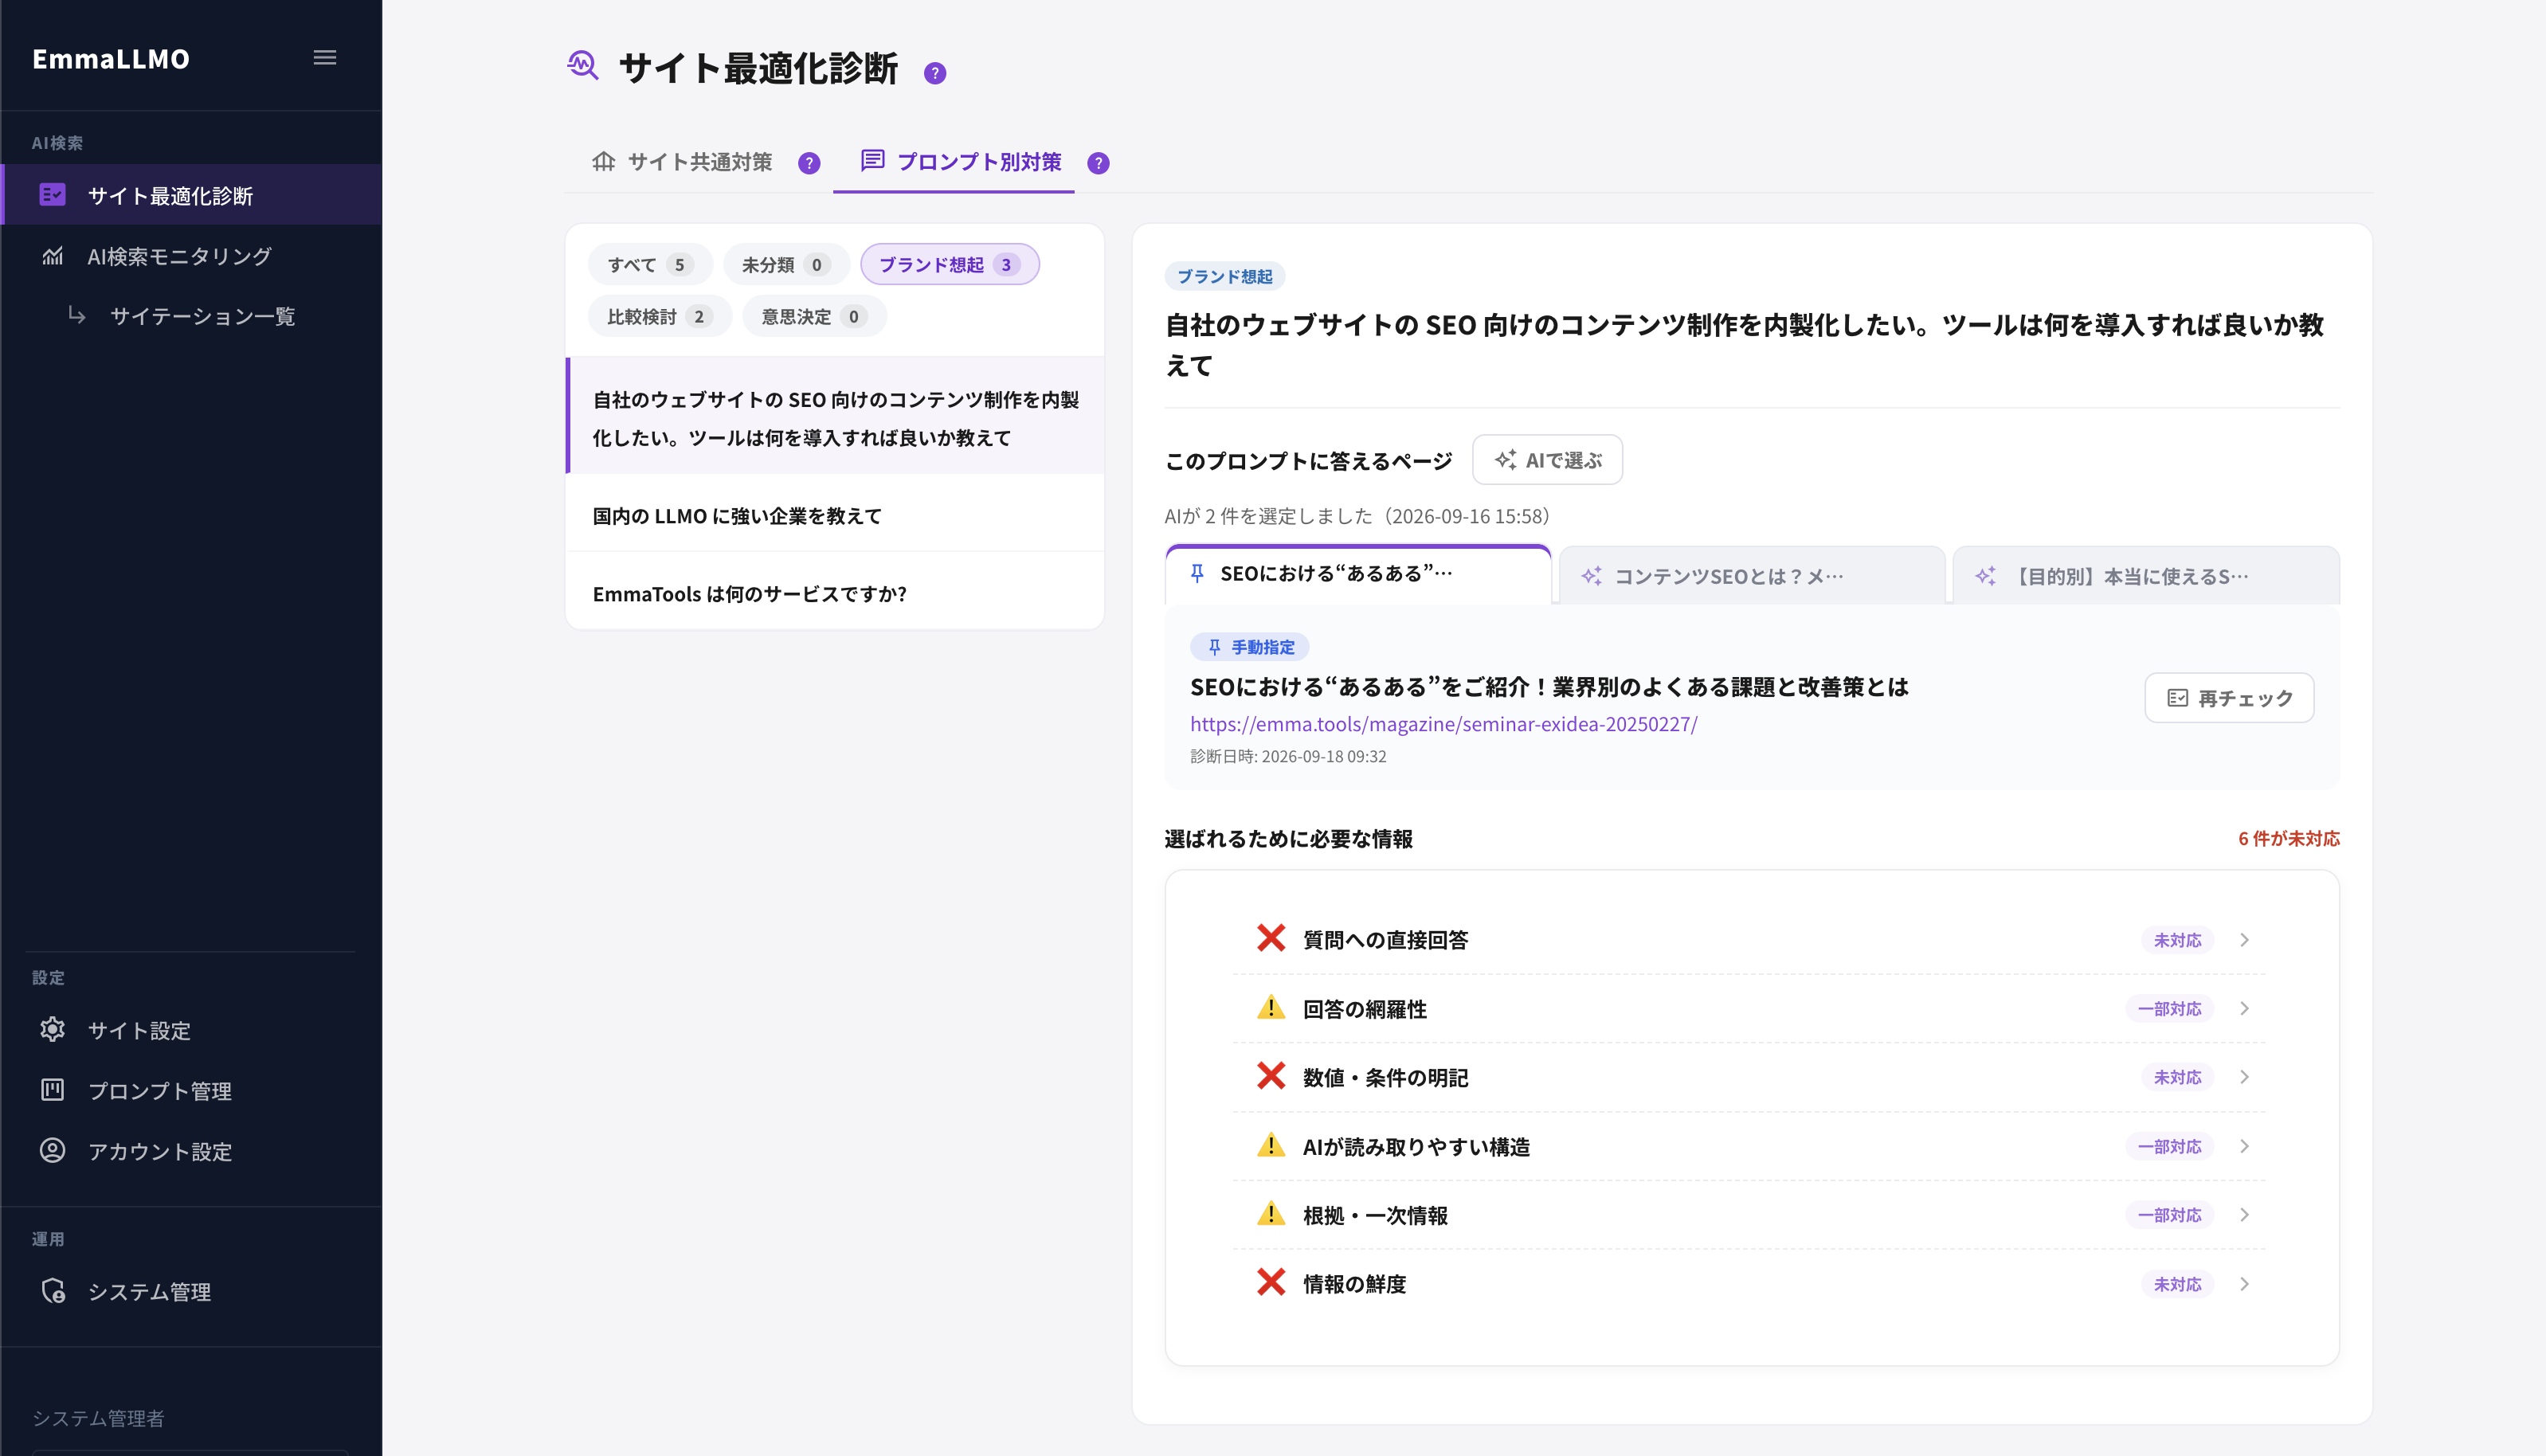Click the サイト共通対策 tab building icon
2546x1456 pixels.
(x=603, y=161)
